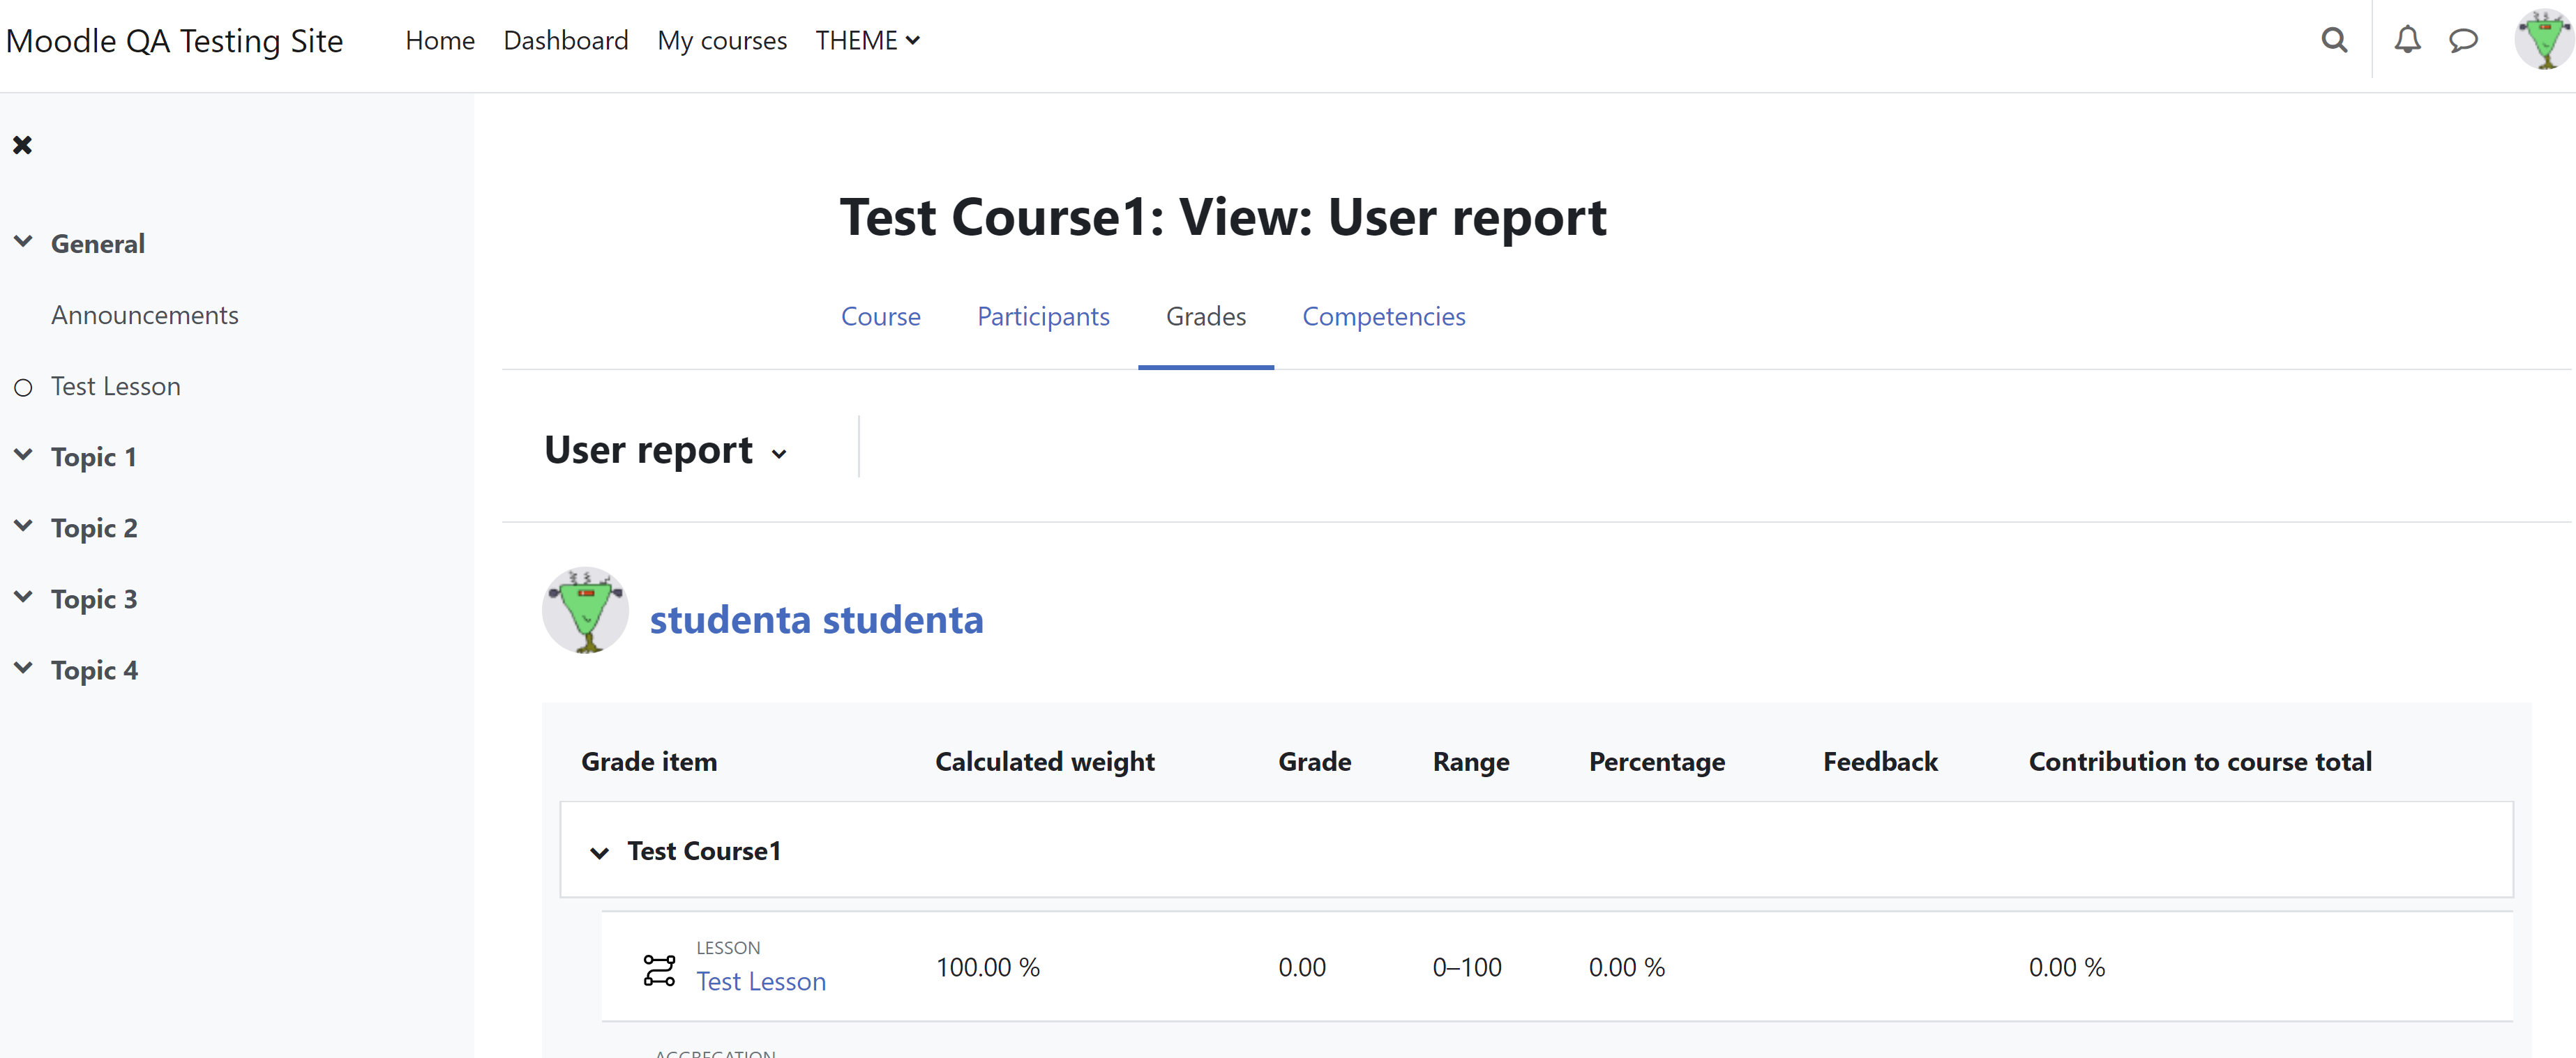The width and height of the screenshot is (2576, 1058).
Task: Select Topic 3 title in sidebar
Action: click(x=94, y=599)
